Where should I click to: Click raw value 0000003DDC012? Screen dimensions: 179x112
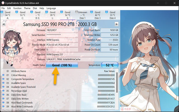106,106
